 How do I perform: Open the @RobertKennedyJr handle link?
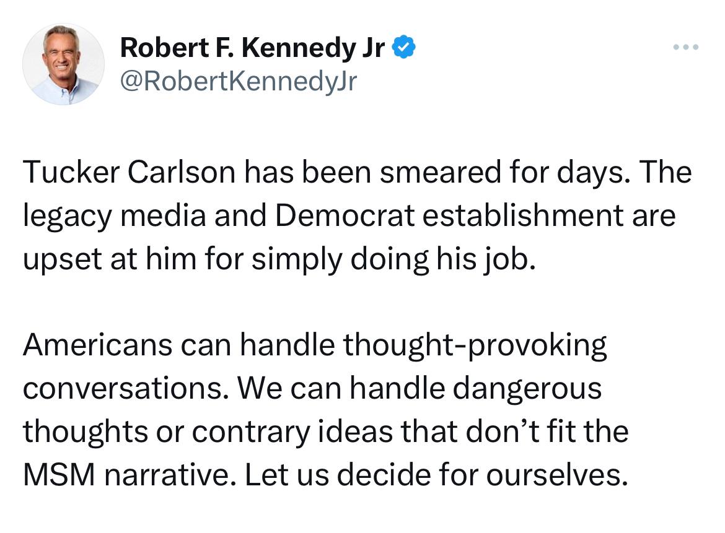pyautogui.click(x=239, y=81)
